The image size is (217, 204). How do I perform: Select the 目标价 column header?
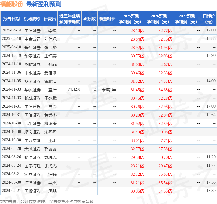209,19
